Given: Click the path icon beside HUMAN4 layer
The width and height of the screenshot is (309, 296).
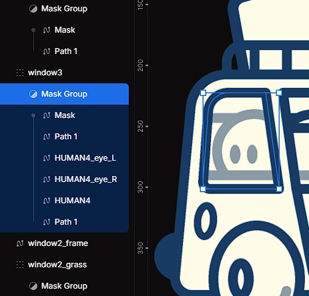Looking at the screenshot, I should point(47,201).
